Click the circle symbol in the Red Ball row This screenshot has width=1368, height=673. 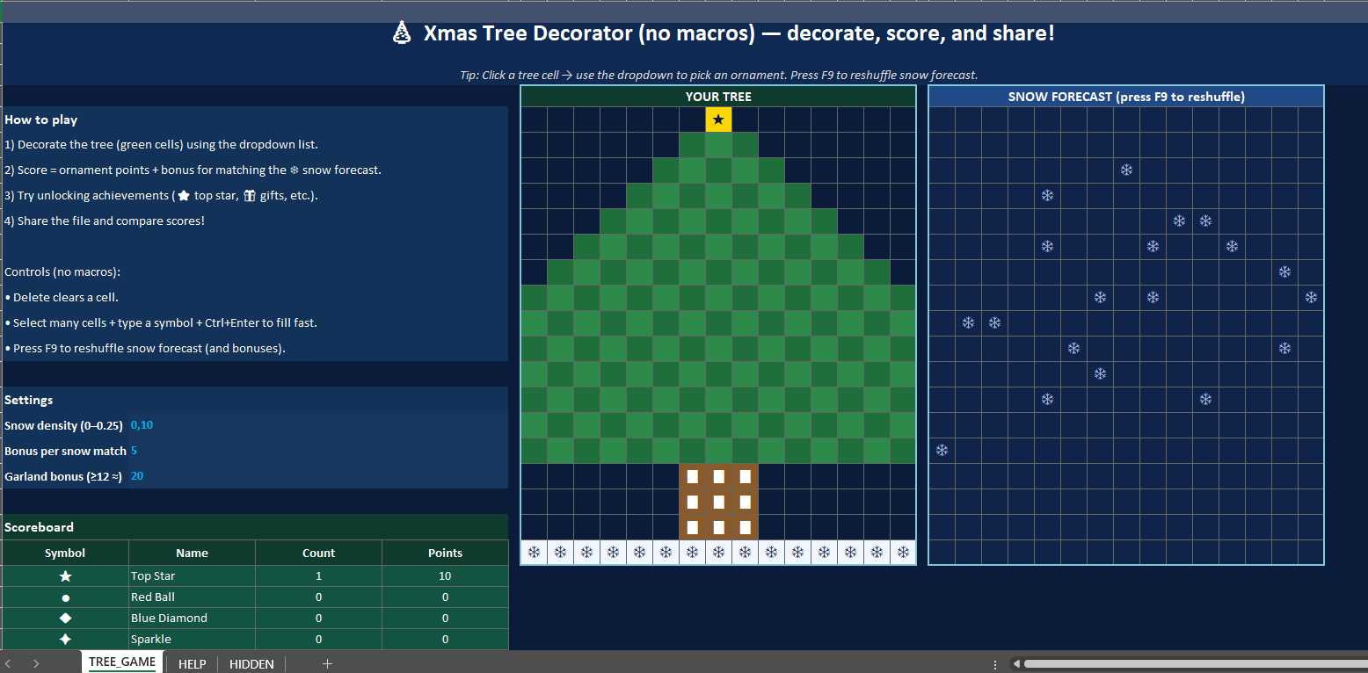click(x=65, y=597)
